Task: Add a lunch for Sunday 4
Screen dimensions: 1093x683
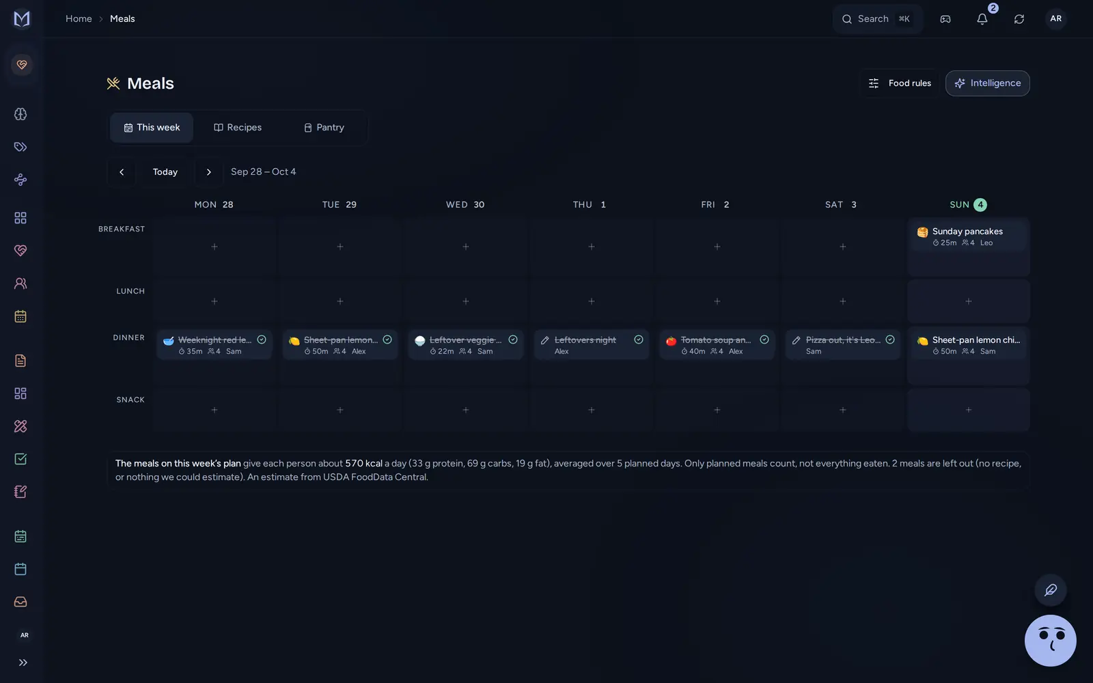Action: coord(969,301)
